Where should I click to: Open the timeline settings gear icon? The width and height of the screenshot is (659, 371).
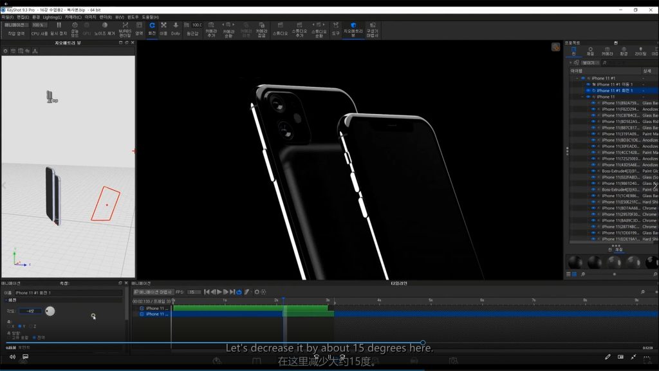pyautogui.click(x=257, y=292)
